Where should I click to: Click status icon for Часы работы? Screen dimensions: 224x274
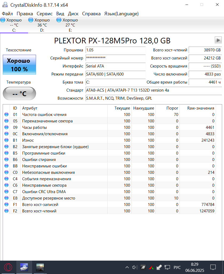[x=6, y=127]
